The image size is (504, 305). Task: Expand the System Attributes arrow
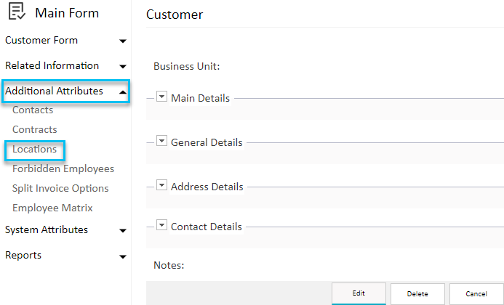(122, 230)
